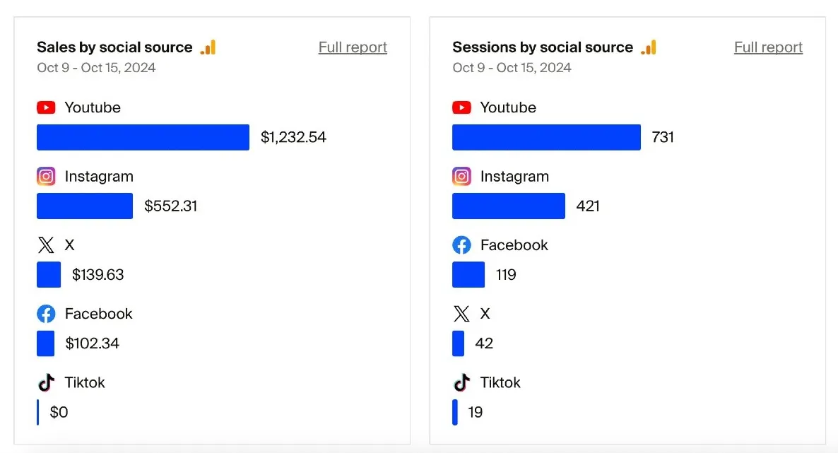Click the Sales by social source heading
838x453 pixels.
pos(114,47)
